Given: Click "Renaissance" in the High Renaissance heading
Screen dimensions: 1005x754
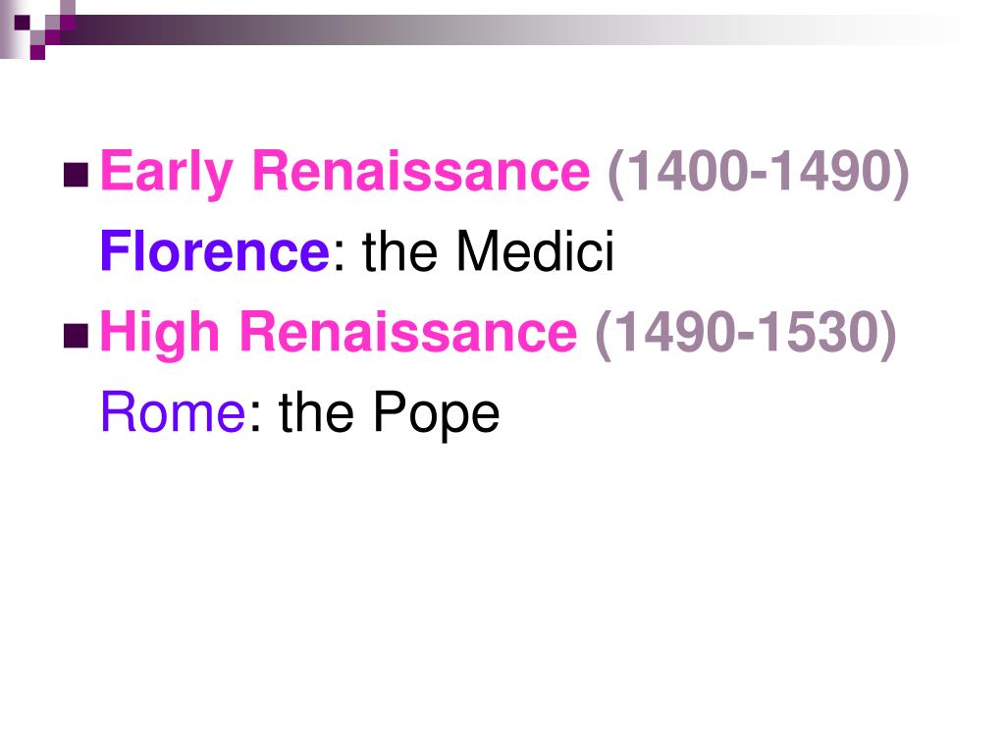Looking at the screenshot, I should (x=408, y=332).
